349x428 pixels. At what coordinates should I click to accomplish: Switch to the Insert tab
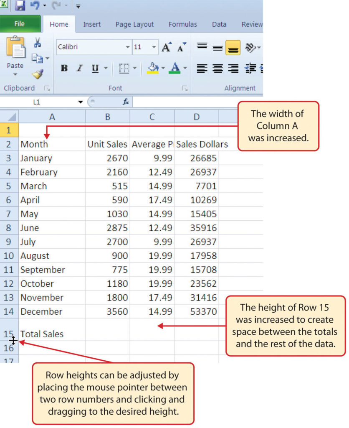92,24
